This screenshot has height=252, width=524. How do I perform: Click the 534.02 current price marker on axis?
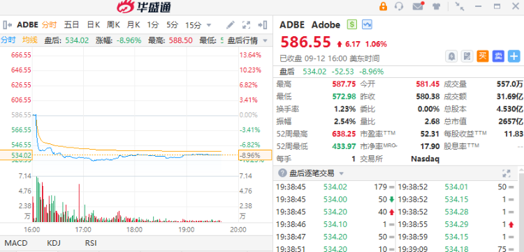click(x=16, y=155)
